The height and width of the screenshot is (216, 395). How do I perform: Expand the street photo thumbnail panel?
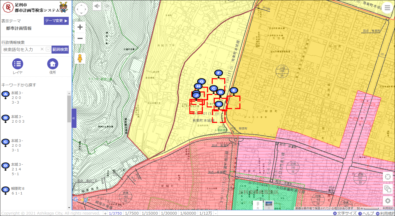tap(269, 205)
